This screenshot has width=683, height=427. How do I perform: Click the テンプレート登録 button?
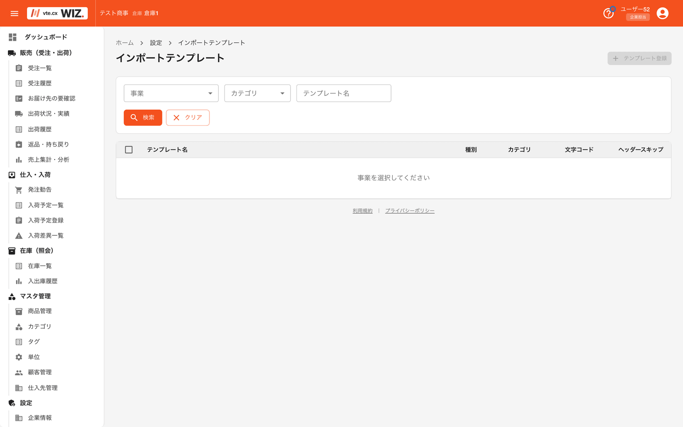tap(639, 58)
